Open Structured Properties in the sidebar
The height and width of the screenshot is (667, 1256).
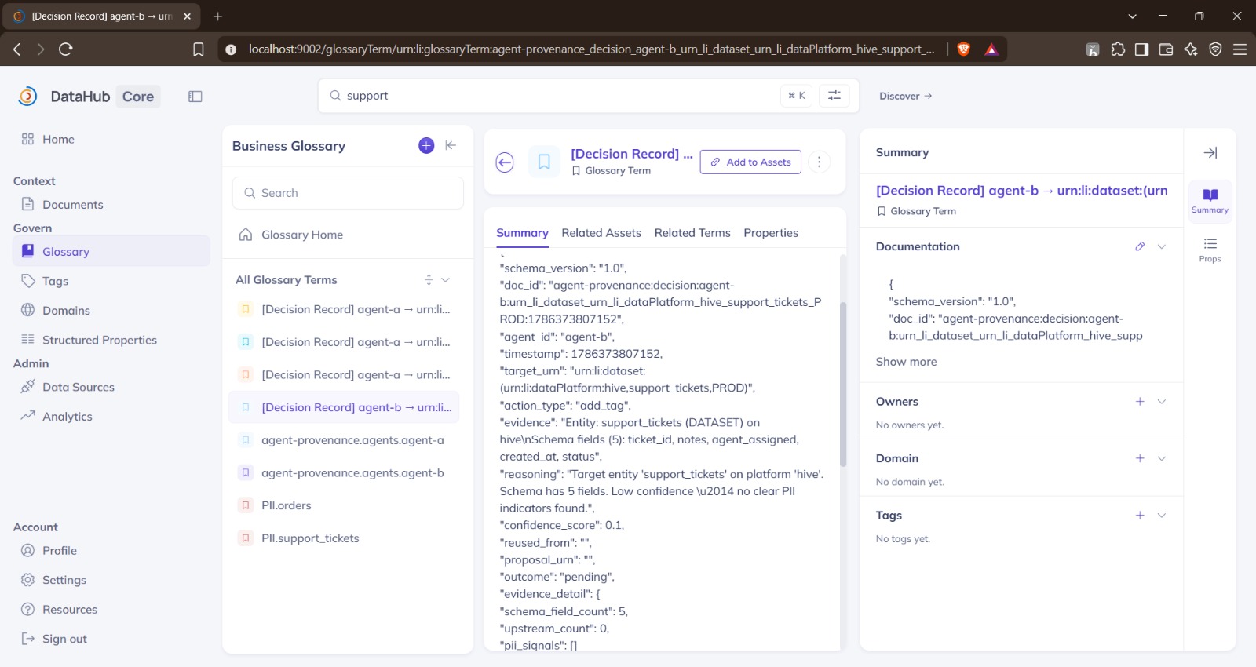111,340
